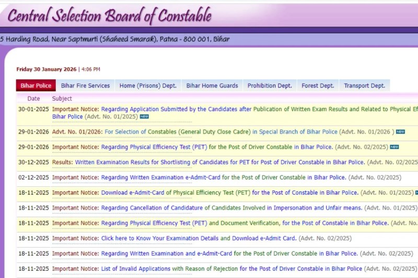Select the Transport Dept. tab
This screenshot has height=278, width=418.
[x=364, y=86]
